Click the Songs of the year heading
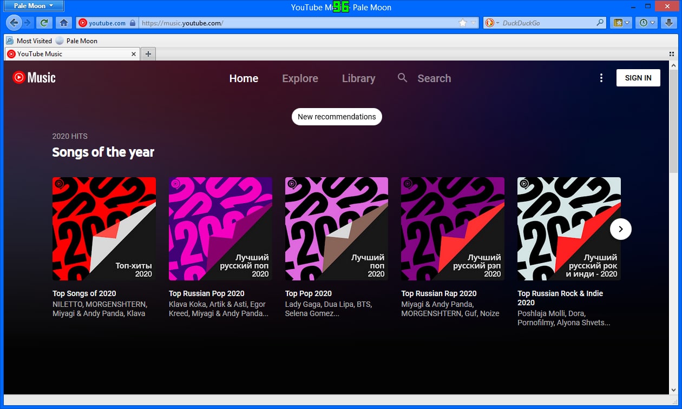682x409 pixels. tap(103, 152)
